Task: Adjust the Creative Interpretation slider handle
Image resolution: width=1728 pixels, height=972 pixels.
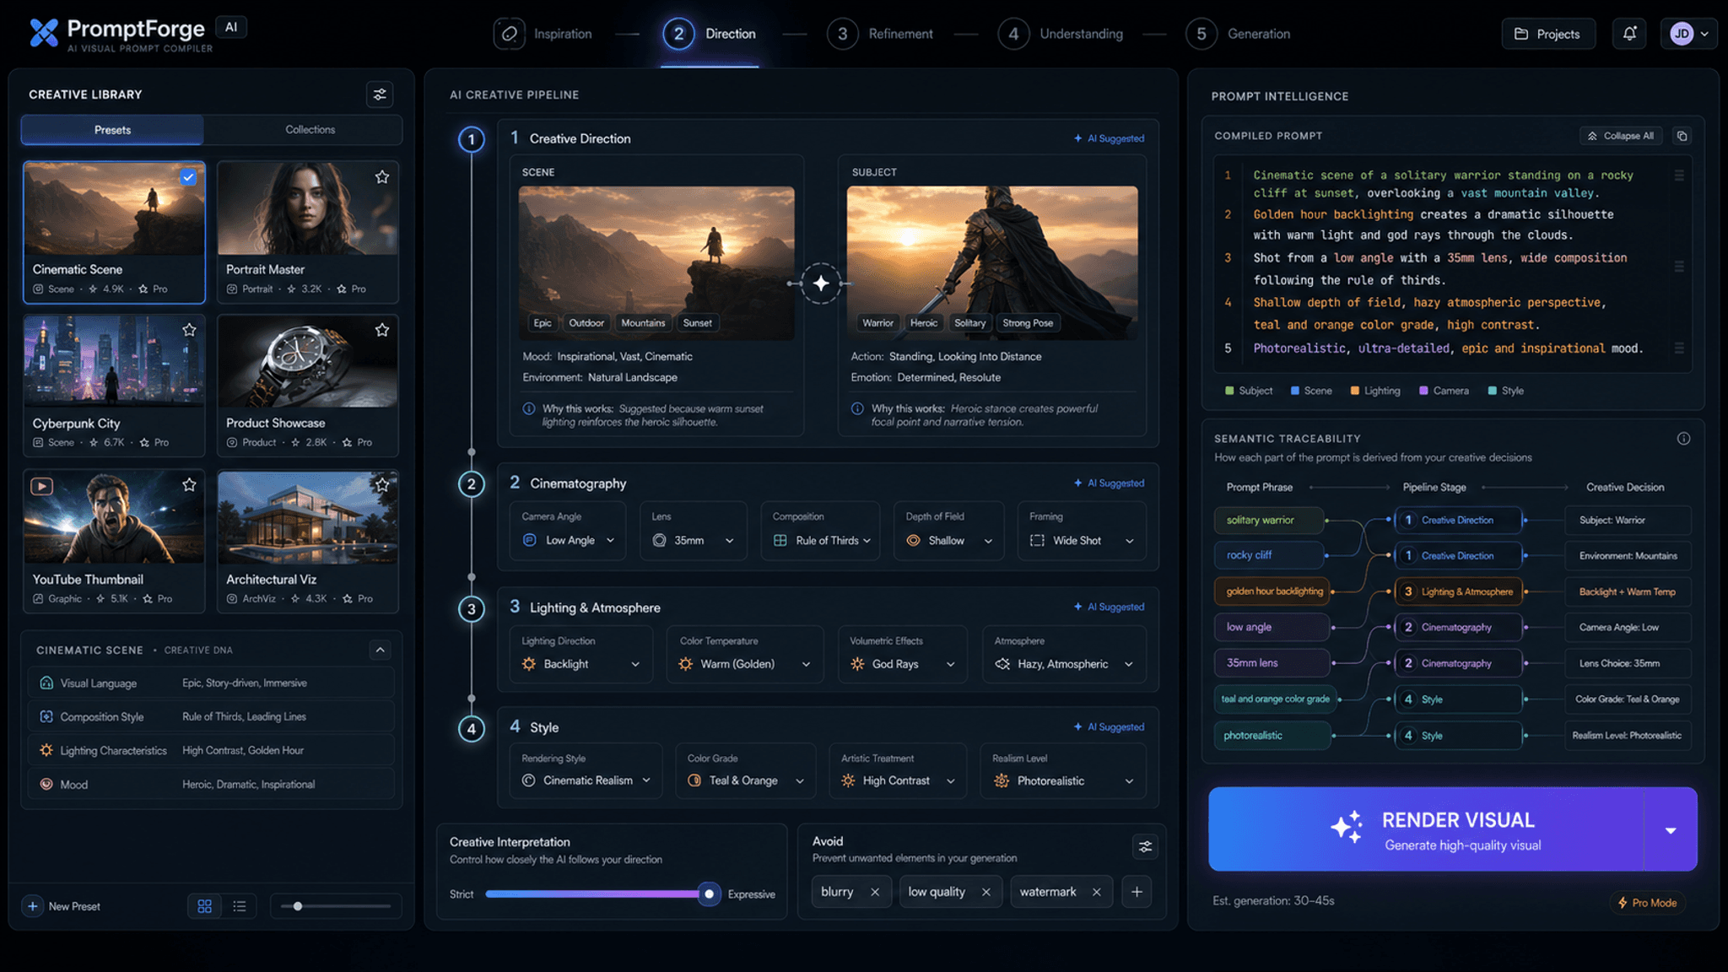Action: point(709,894)
